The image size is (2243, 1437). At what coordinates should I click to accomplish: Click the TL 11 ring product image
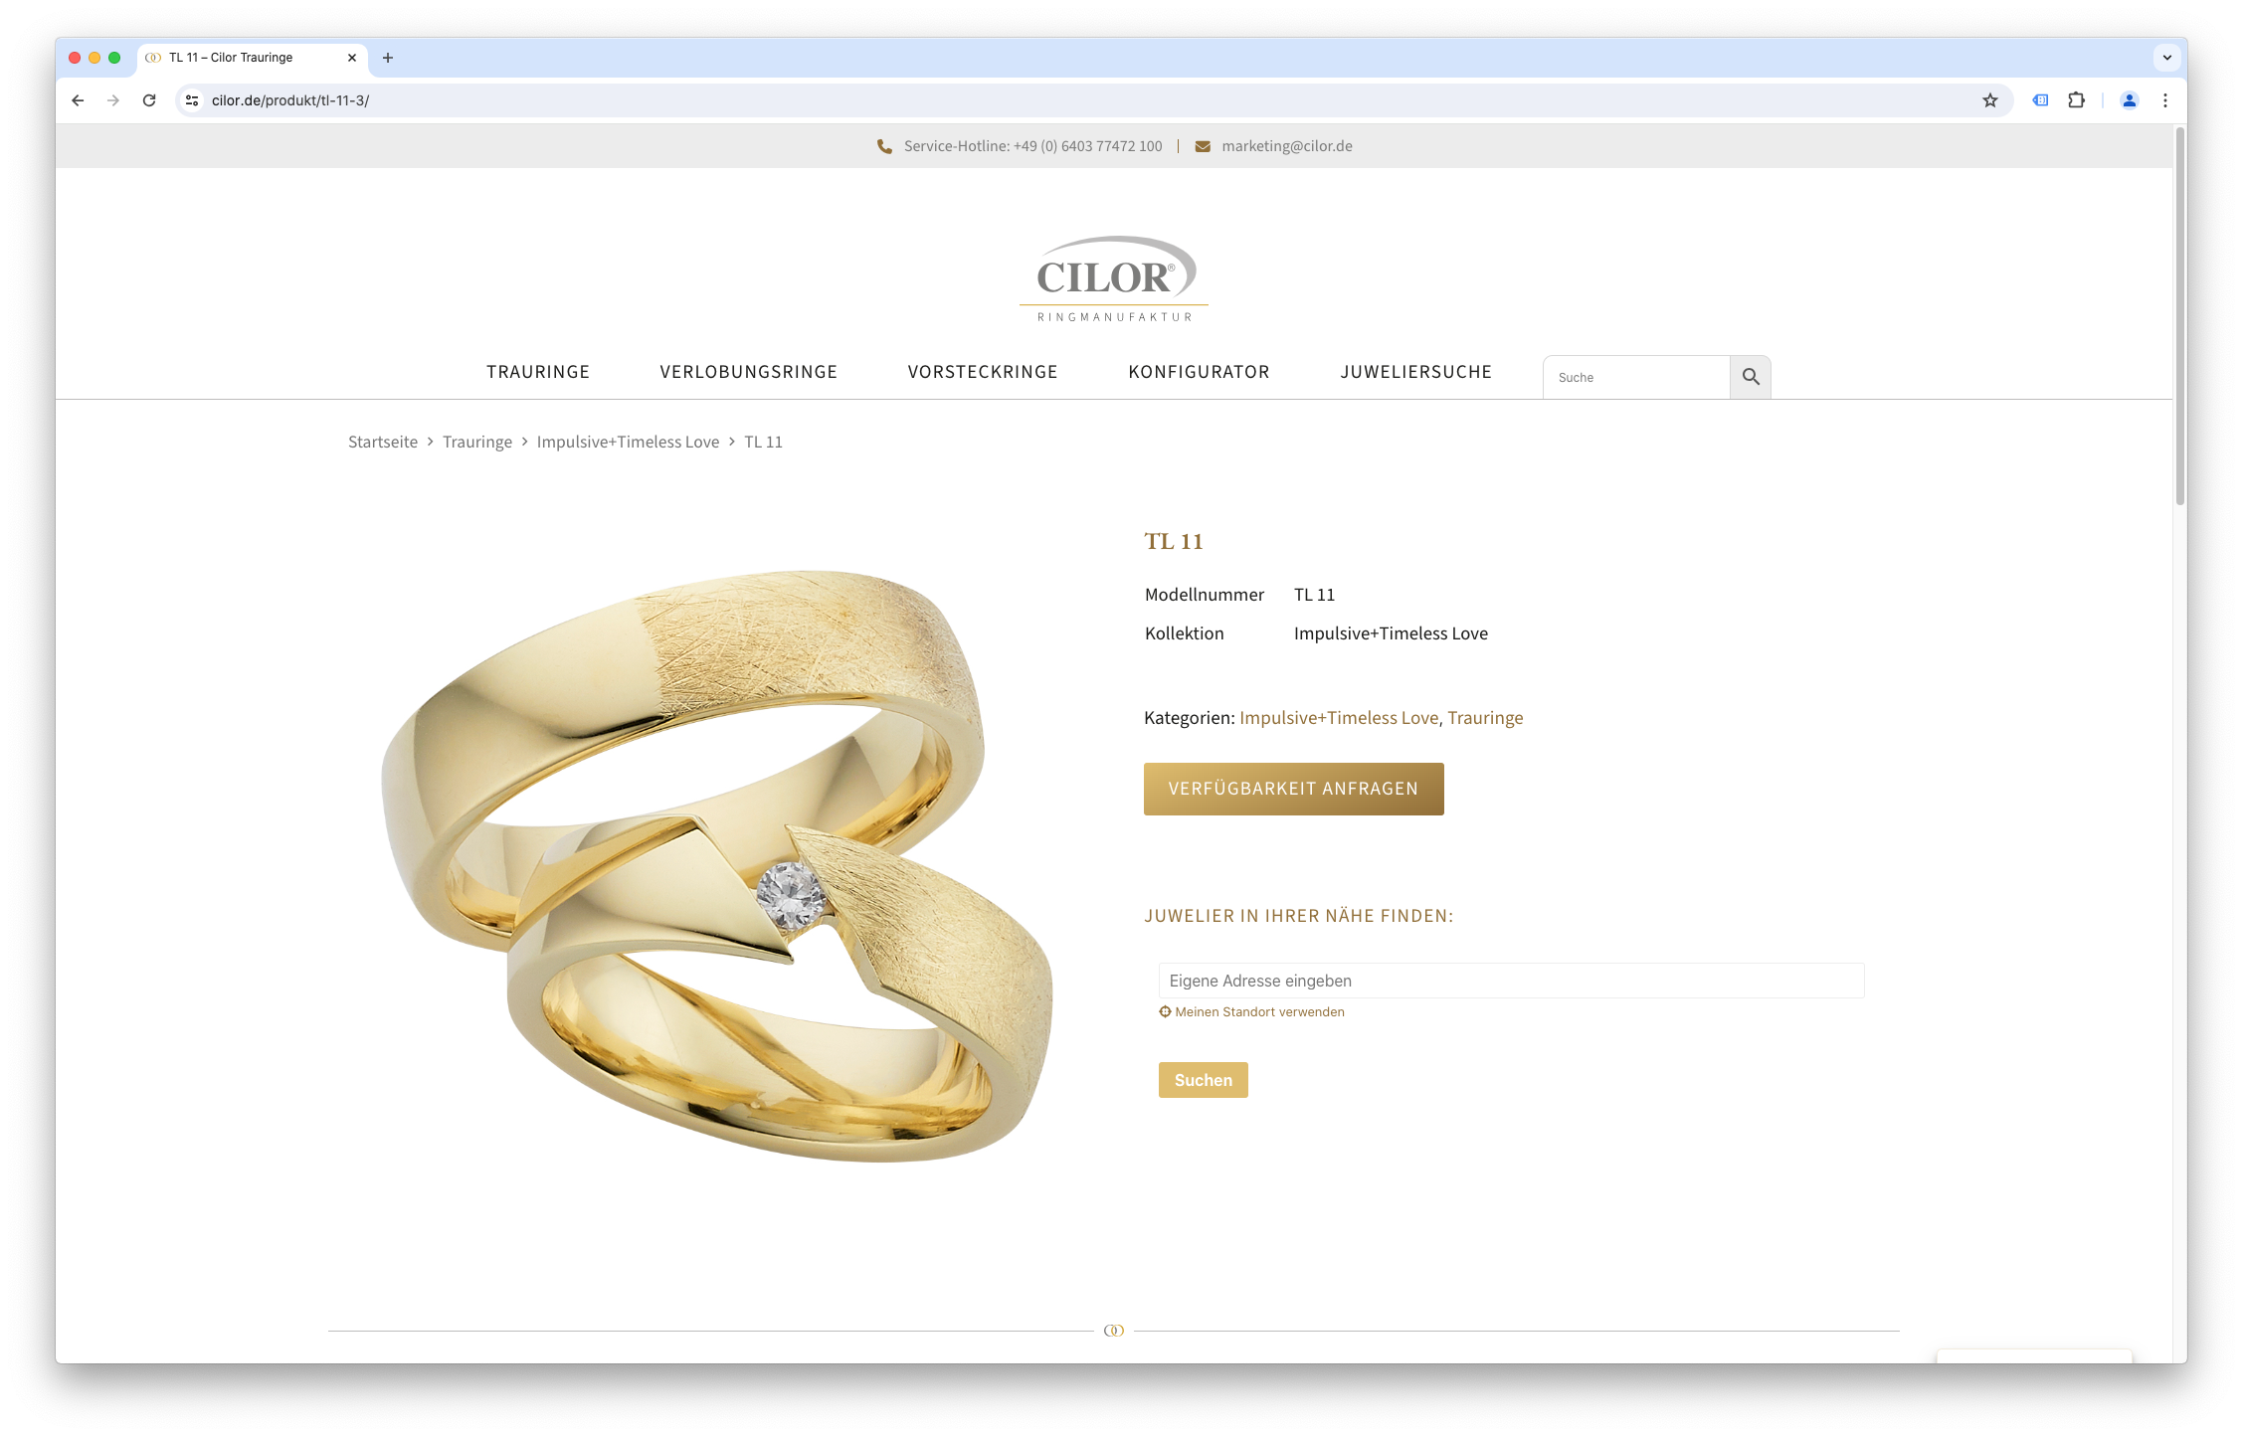[717, 865]
